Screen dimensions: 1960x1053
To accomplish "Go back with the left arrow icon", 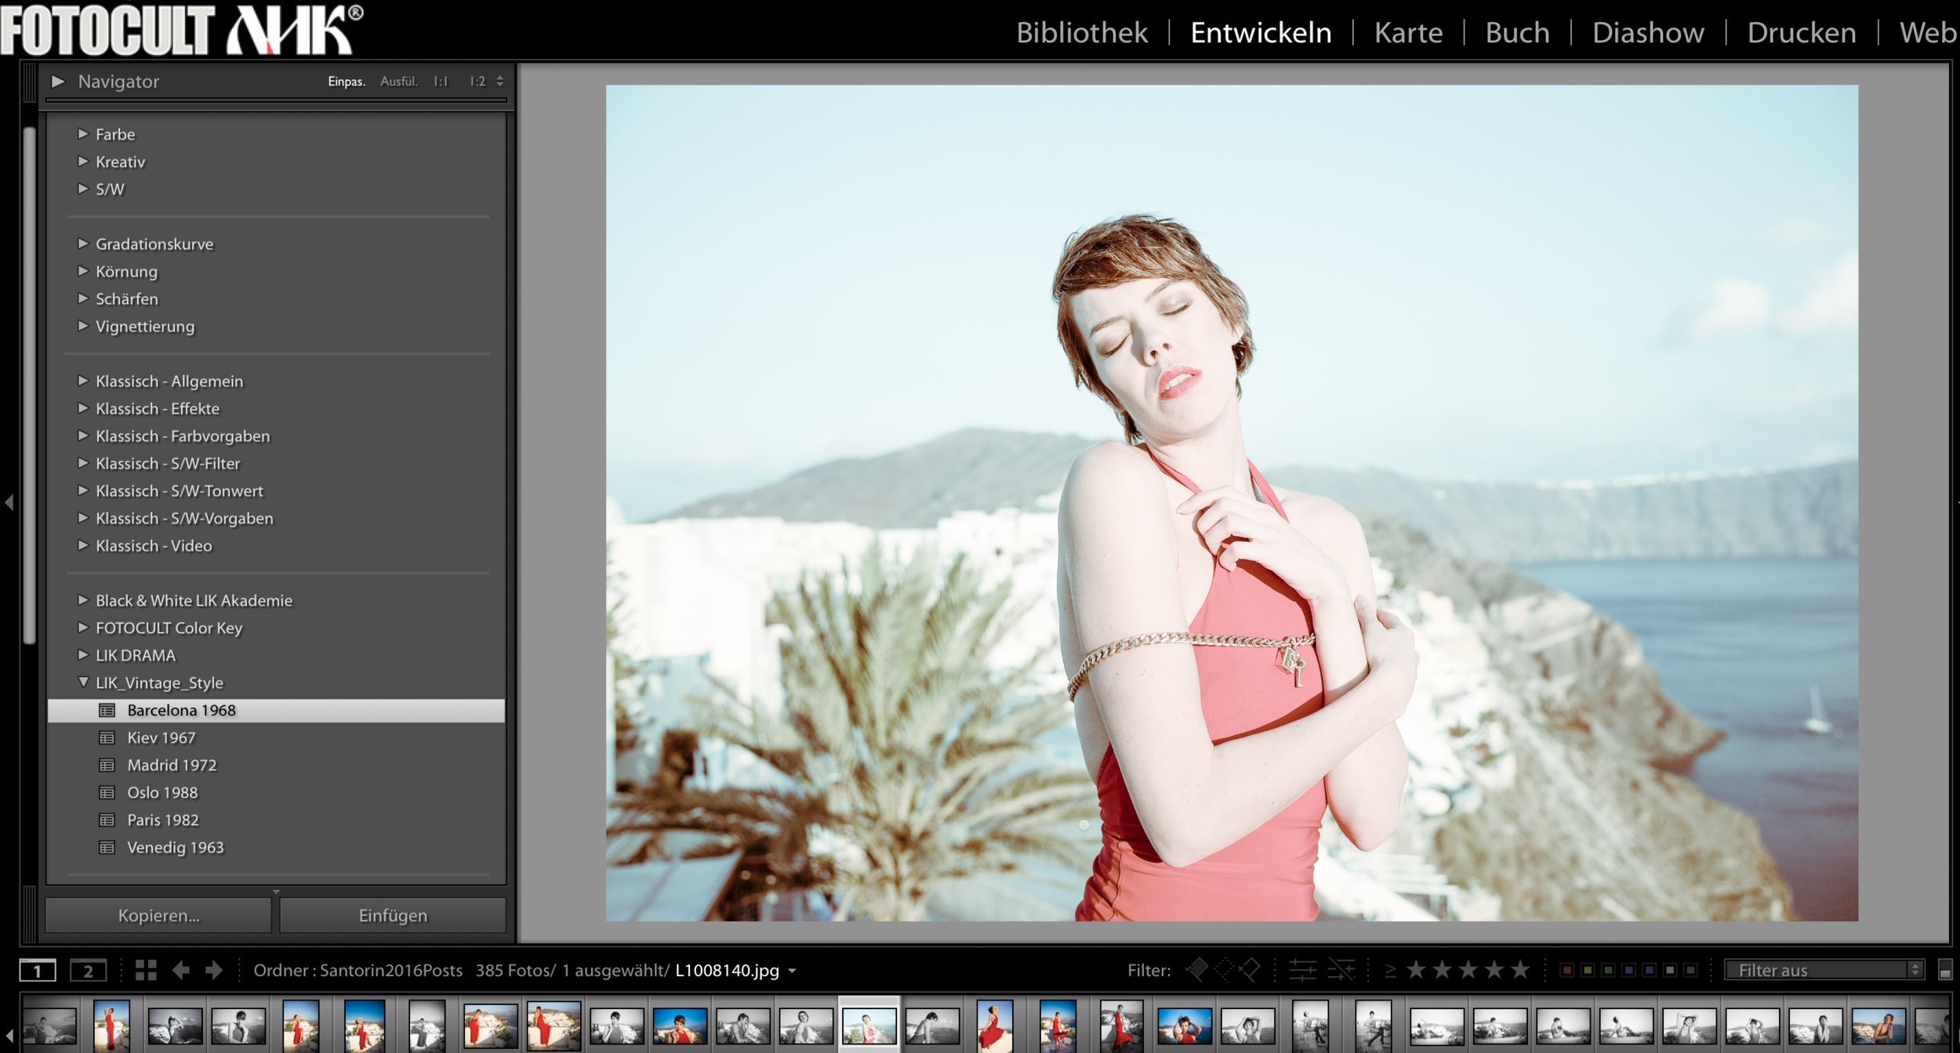I will click(x=181, y=970).
